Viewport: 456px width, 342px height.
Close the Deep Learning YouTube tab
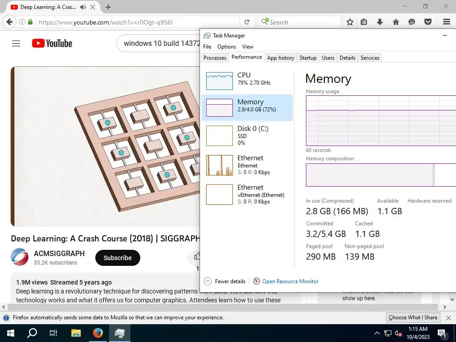pyautogui.click(x=93, y=7)
